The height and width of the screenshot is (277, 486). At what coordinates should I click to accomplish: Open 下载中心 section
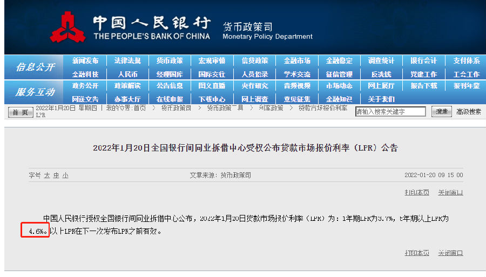(x=212, y=99)
